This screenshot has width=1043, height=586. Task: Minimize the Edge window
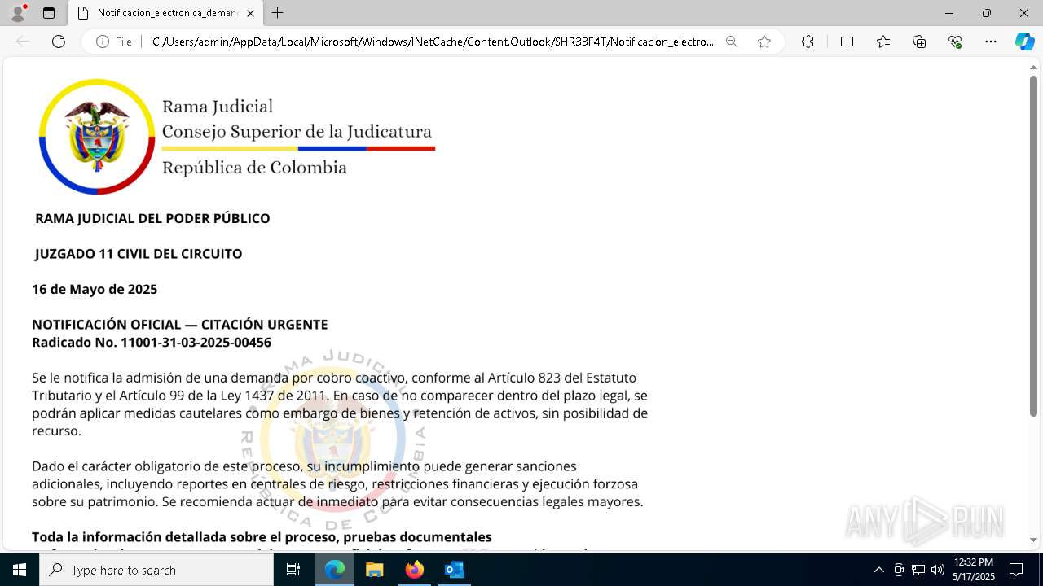coord(949,13)
